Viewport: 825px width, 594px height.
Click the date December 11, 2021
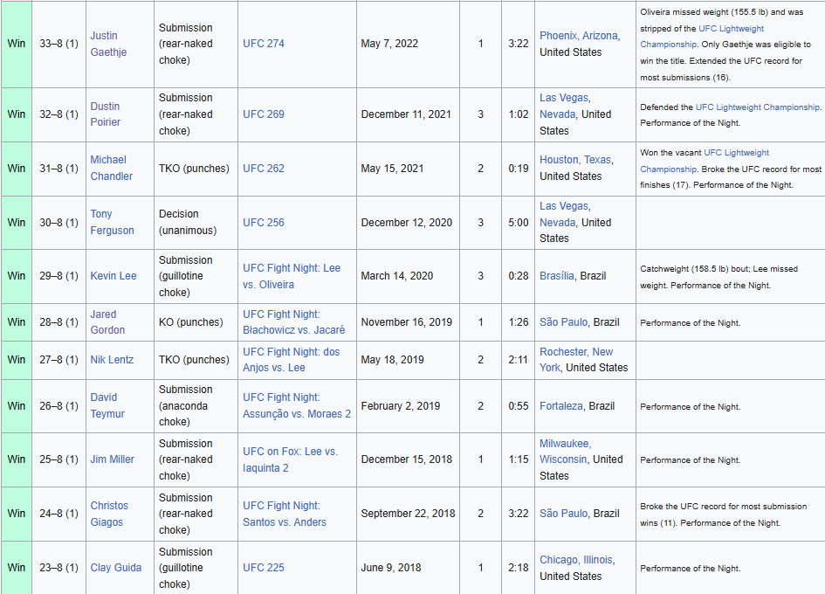coord(406,114)
